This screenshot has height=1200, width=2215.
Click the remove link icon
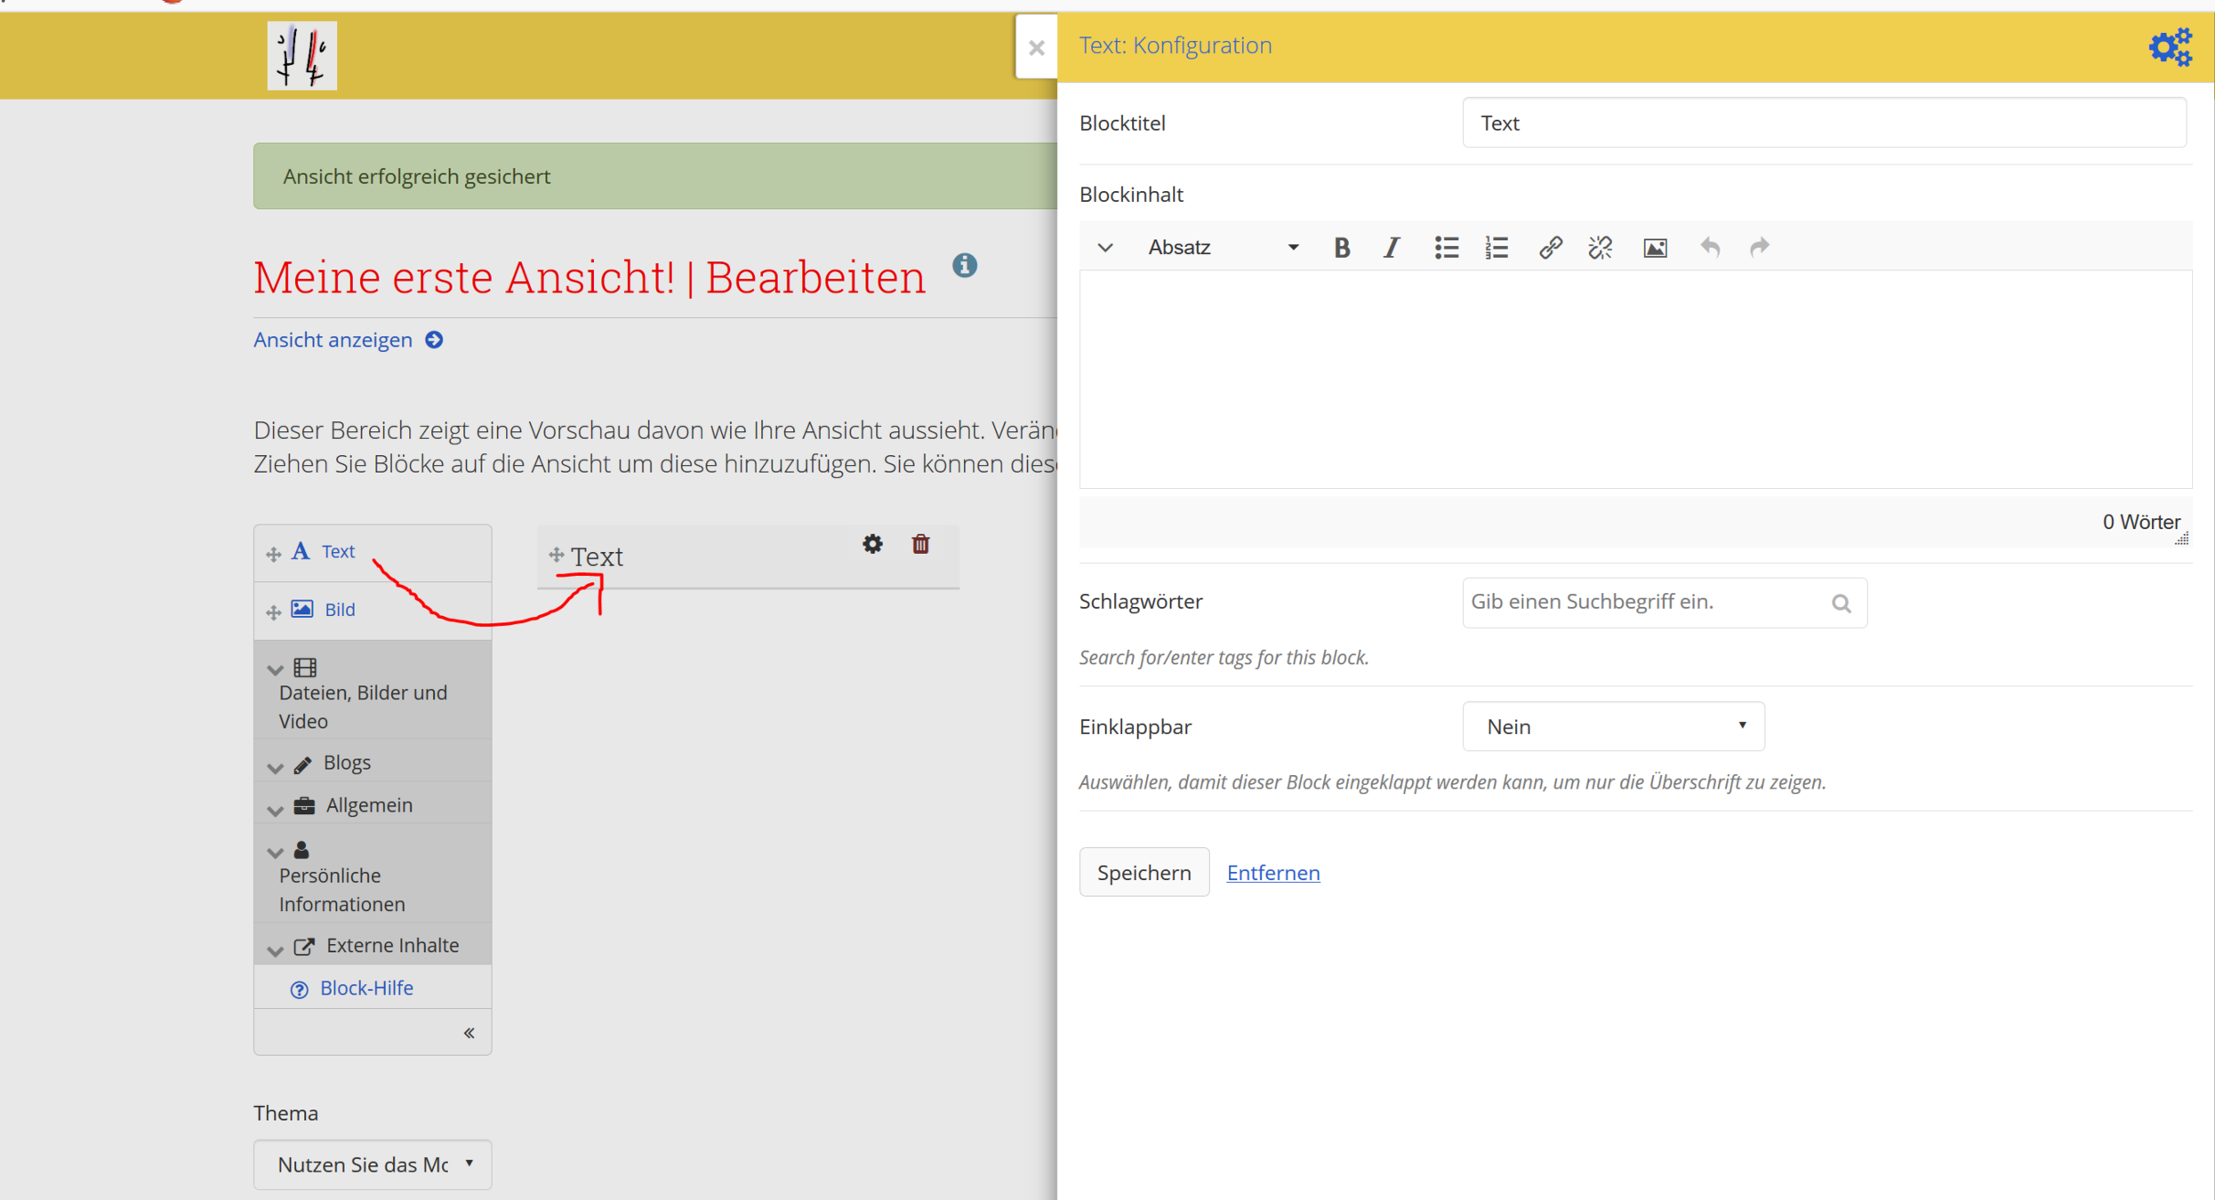coord(1600,247)
